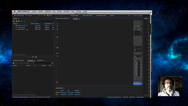Click the icon at top-right of the Maestro channel strip
Viewport: 188px width, 106px height.
[141, 21]
